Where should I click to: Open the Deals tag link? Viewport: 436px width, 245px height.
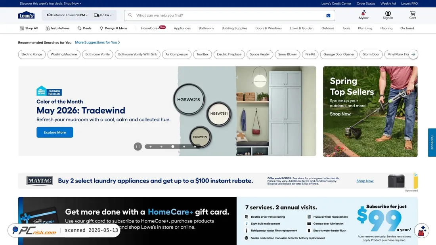(x=84, y=28)
